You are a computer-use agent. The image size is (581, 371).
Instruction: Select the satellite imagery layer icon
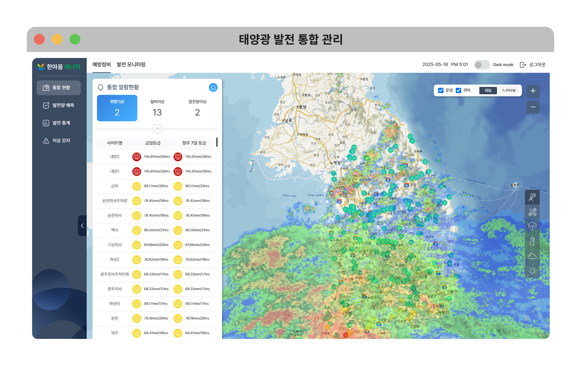tap(532, 212)
